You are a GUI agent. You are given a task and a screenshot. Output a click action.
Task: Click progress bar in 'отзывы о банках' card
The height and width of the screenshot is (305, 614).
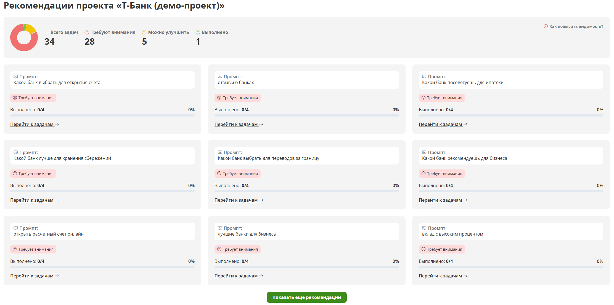306,115
